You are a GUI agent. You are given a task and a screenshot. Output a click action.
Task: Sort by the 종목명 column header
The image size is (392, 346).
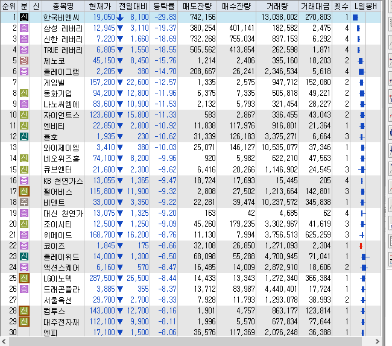click(63, 6)
